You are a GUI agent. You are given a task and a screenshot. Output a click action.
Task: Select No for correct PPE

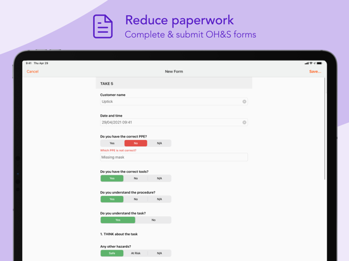pyautogui.click(x=136, y=143)
